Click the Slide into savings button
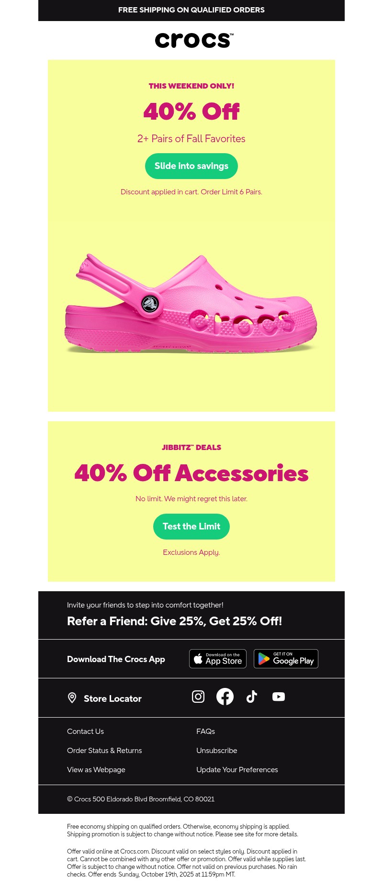 click(191, 166)
